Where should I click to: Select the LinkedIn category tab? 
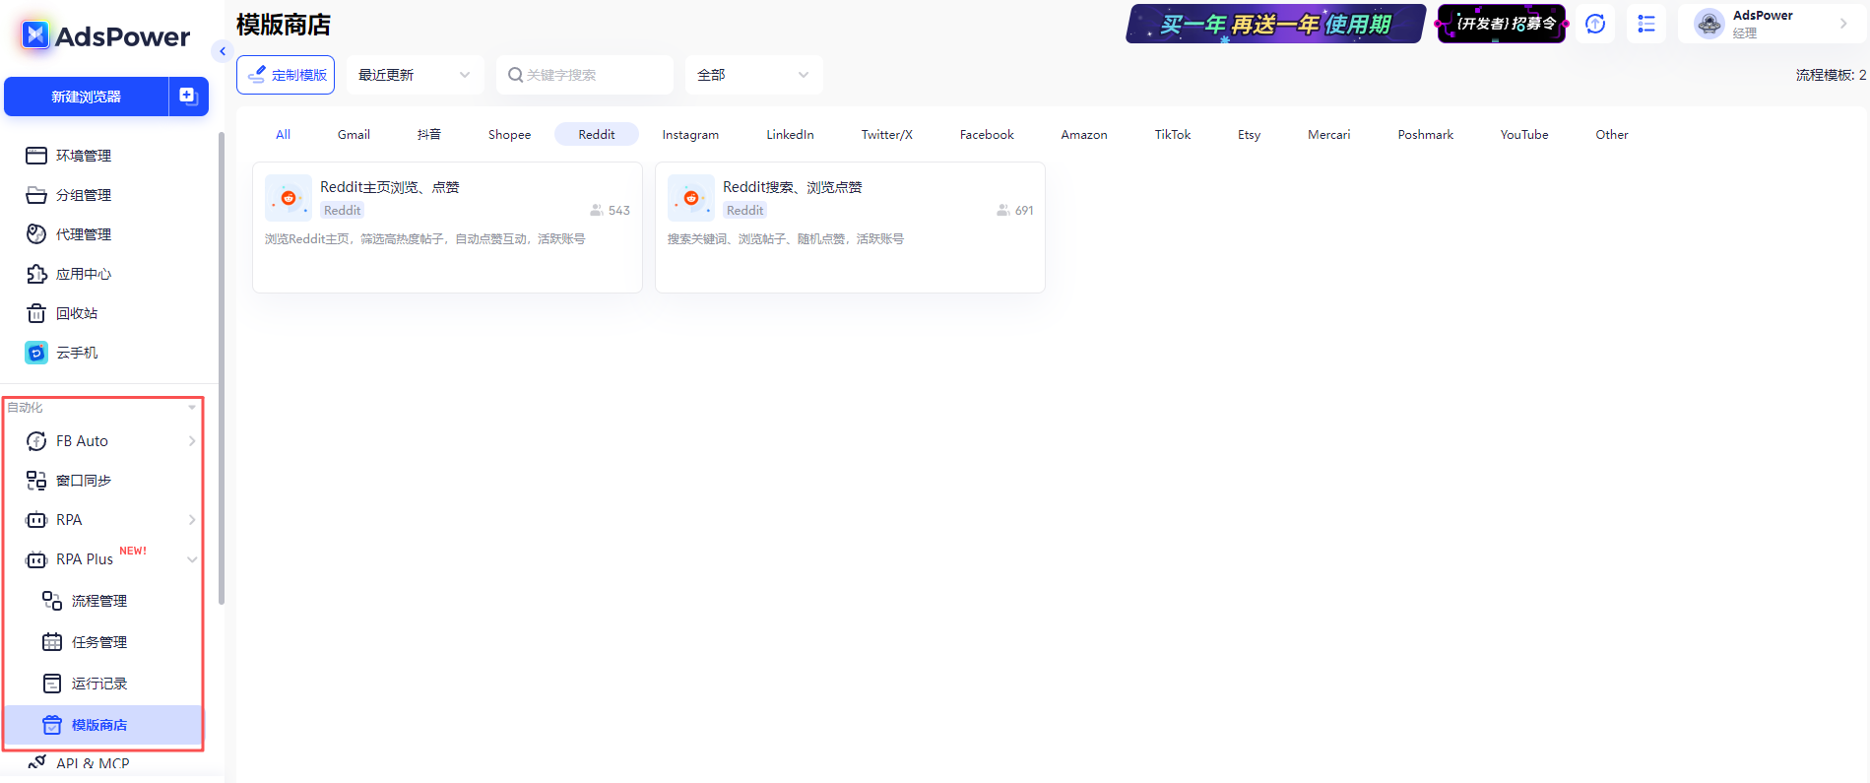[x=790, y=134]
